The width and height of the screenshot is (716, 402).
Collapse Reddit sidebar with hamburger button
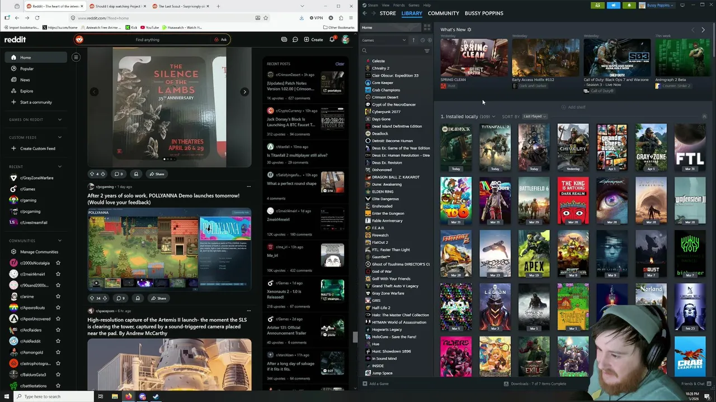click(x=76, y=57)
